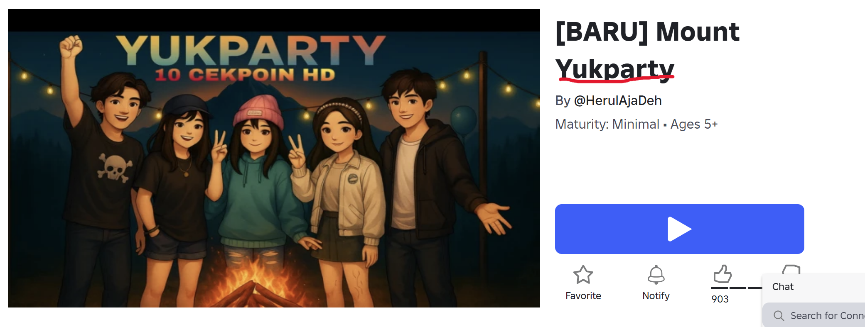This screenshot has width=865, height=327.
Task: Start the game with blue Play button
Action: pyautogui.click(x=679, y=229)
